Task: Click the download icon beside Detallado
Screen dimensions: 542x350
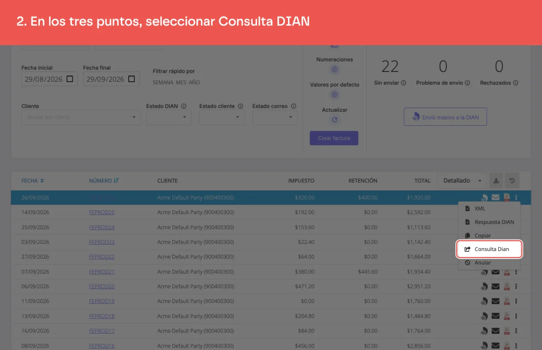Action: 496,181
